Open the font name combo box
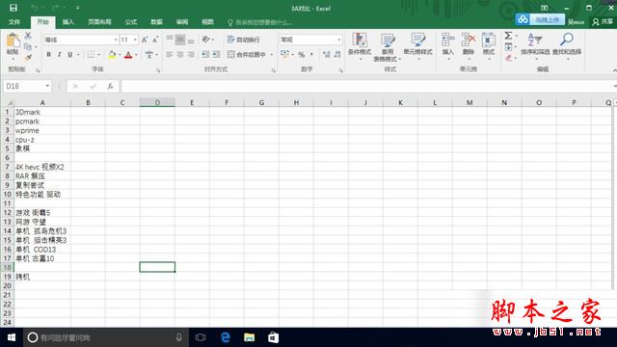The height and width of the screenshot is (347, 617). click(x=81, y=40)
